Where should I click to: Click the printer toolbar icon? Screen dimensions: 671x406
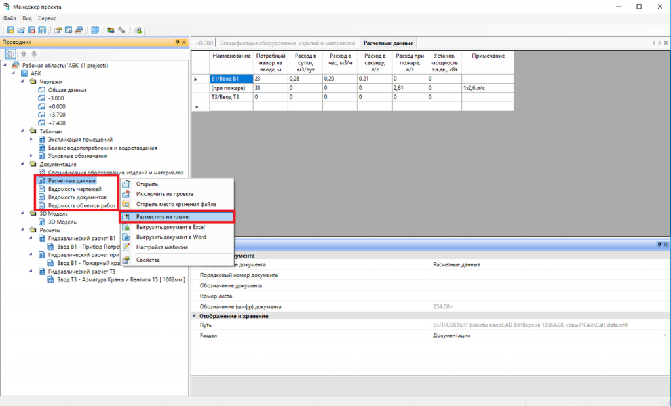pyautogui.click(x=79, y=30)
